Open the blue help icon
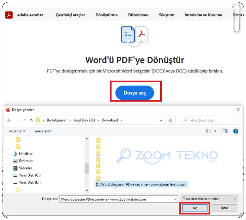Image resolution: width=246 pixels, height=220 pixels. pyautogui.click(x=236, y=131)
